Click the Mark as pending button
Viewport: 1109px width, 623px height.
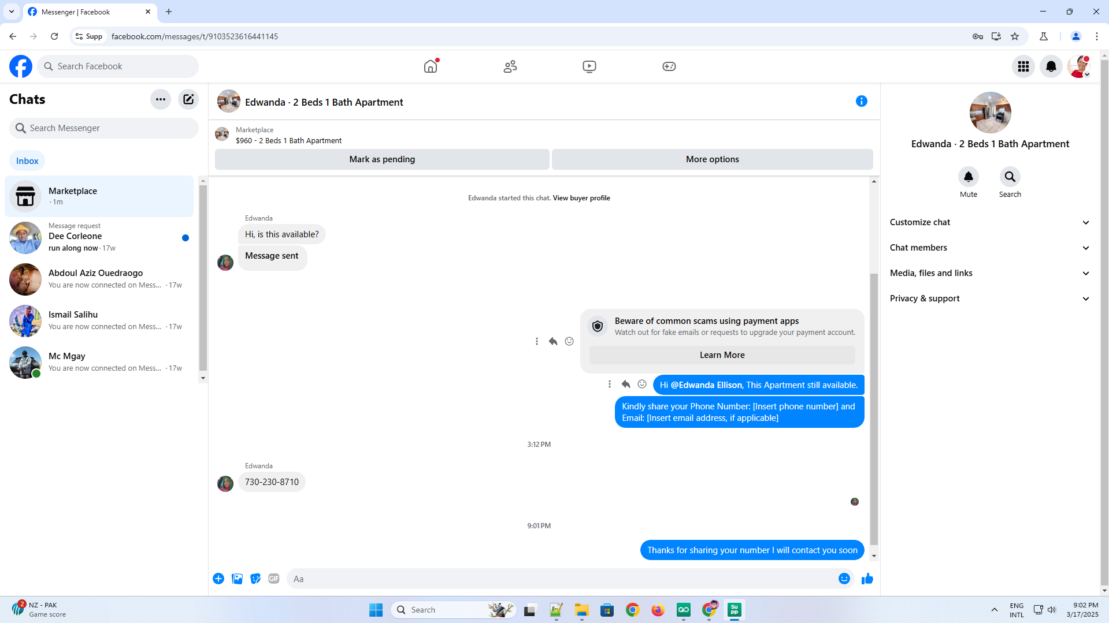click(382, 159)
